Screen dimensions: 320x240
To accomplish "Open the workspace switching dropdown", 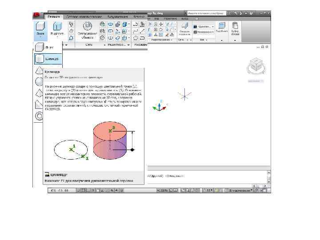I will (x=239, y=190).
